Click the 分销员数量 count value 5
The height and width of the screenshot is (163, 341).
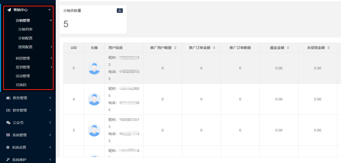pyautogui.click(x=66, y=24)
